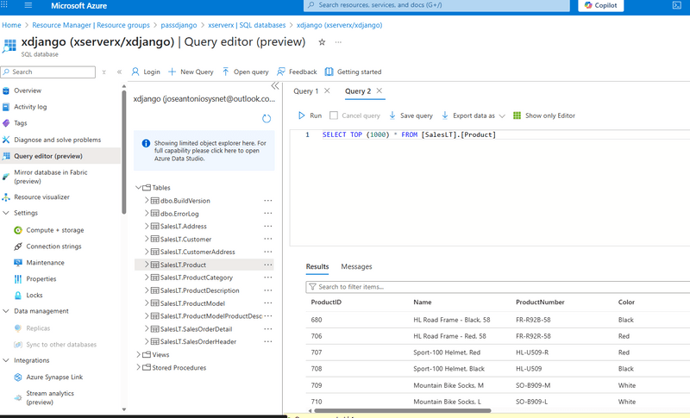Image resolution: width=690 pixels, height=418 pixels.
Task: Click the Save query button
Action: [x=411, y=115]
